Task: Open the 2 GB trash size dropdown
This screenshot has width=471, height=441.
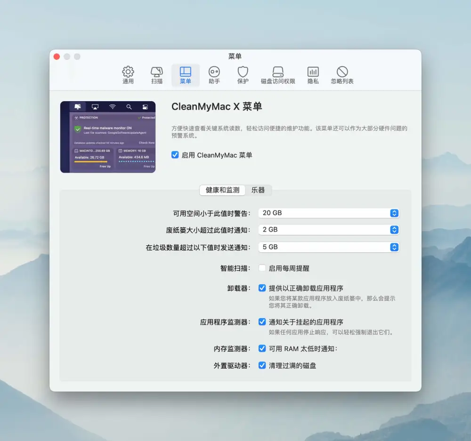Action: coord(329,230)
